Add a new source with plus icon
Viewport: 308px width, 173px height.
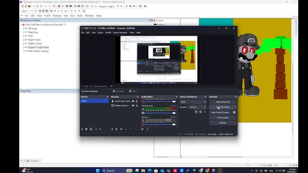pyautogui.click(x=112, y=129)
